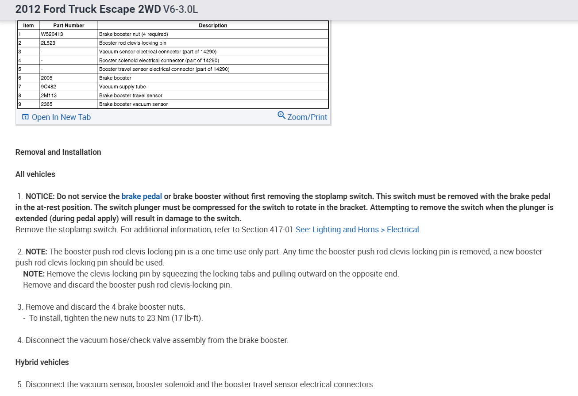Image resolution: width=578 pixels, height=396 pixels.
Task: Select part number 2M113 cell
Action: (x=49, y=96)
